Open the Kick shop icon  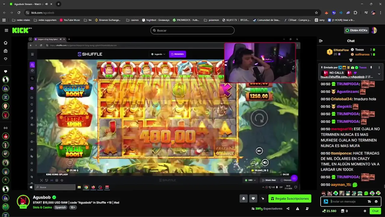point(343,211)
